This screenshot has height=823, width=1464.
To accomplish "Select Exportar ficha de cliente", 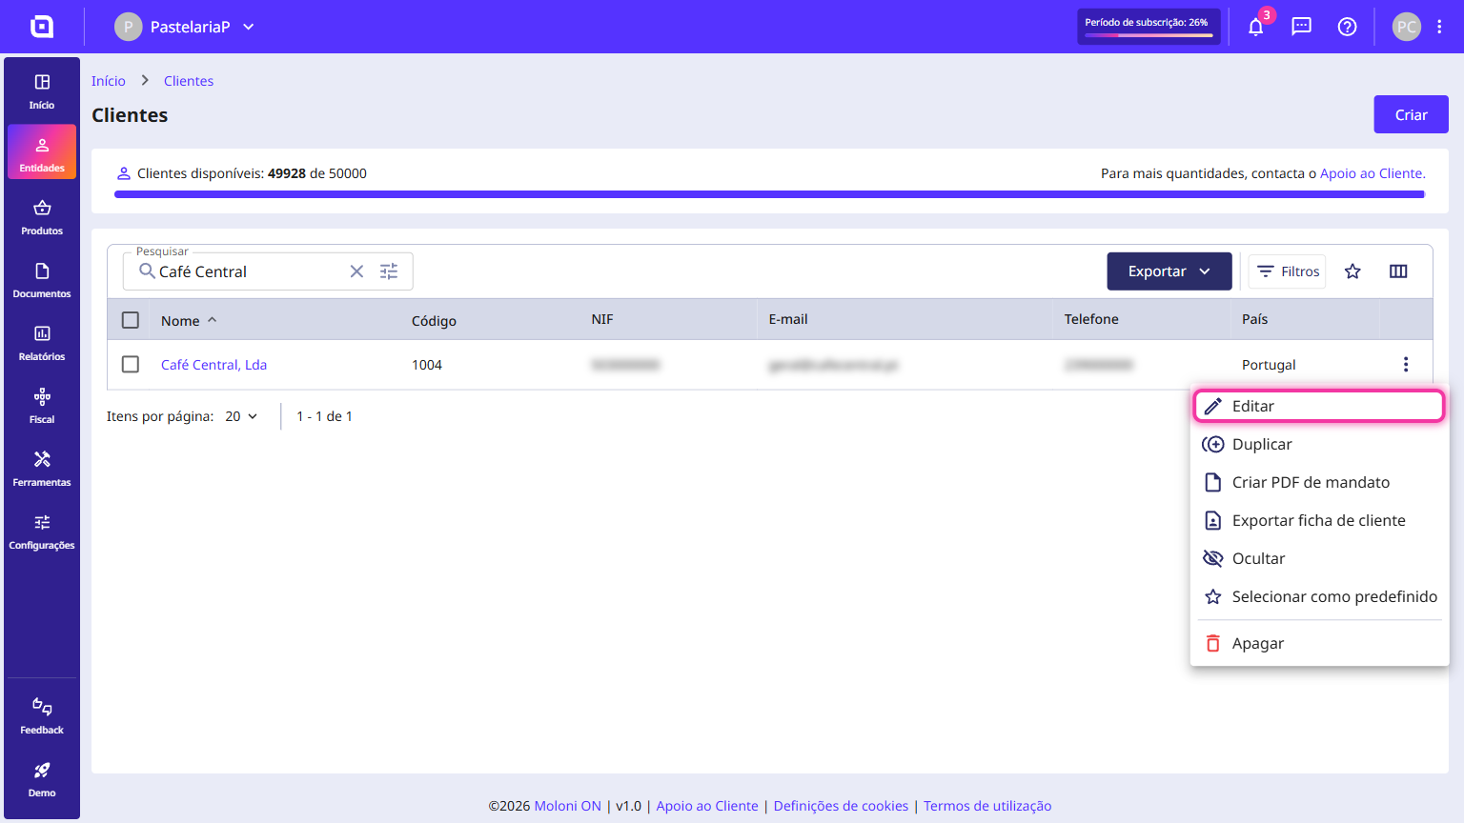I will pyautogui.click(x=1319, y=520).
